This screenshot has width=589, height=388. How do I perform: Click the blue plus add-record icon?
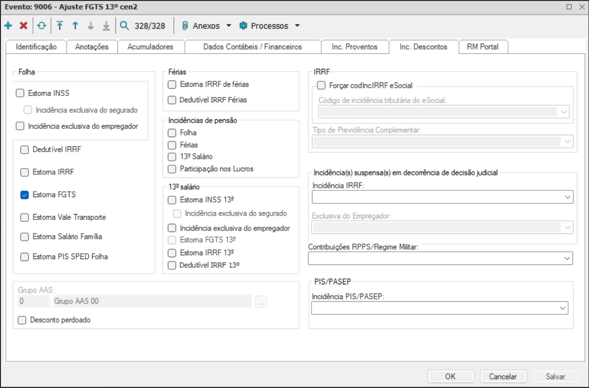coord(8,26)
